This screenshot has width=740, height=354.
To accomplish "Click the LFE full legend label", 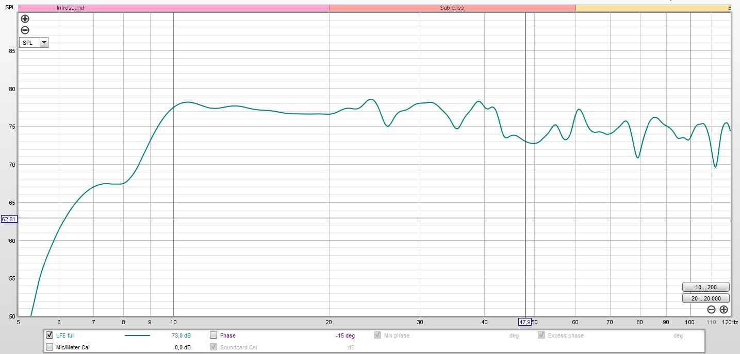I will click(65, 335).
